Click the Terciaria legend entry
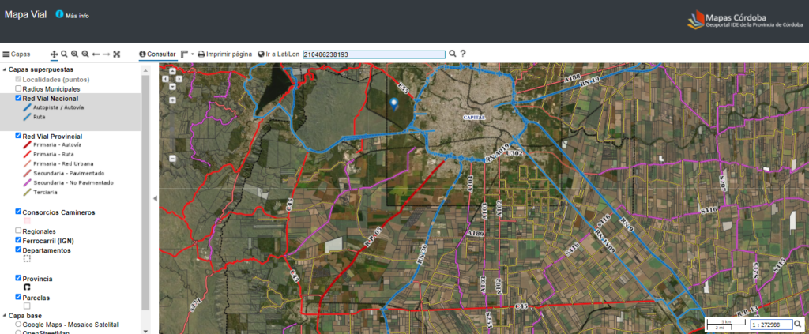 tap(40, 192)
